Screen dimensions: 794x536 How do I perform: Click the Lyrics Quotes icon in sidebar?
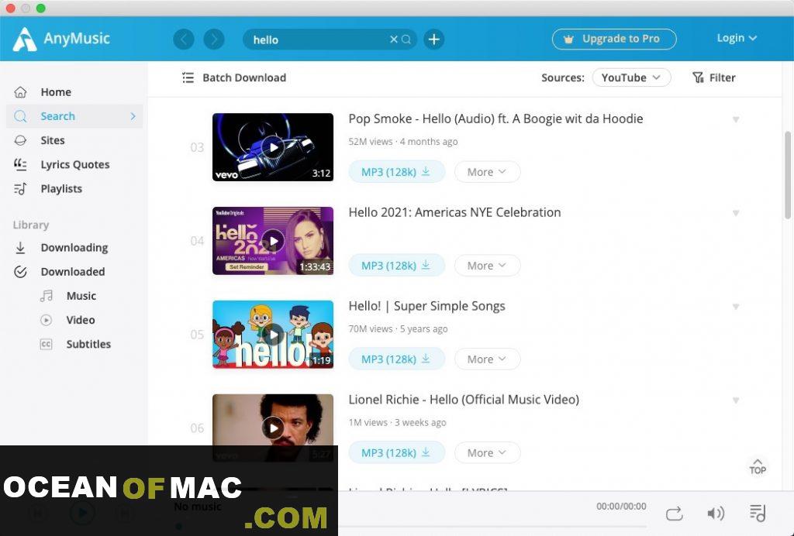pos(20,164)
